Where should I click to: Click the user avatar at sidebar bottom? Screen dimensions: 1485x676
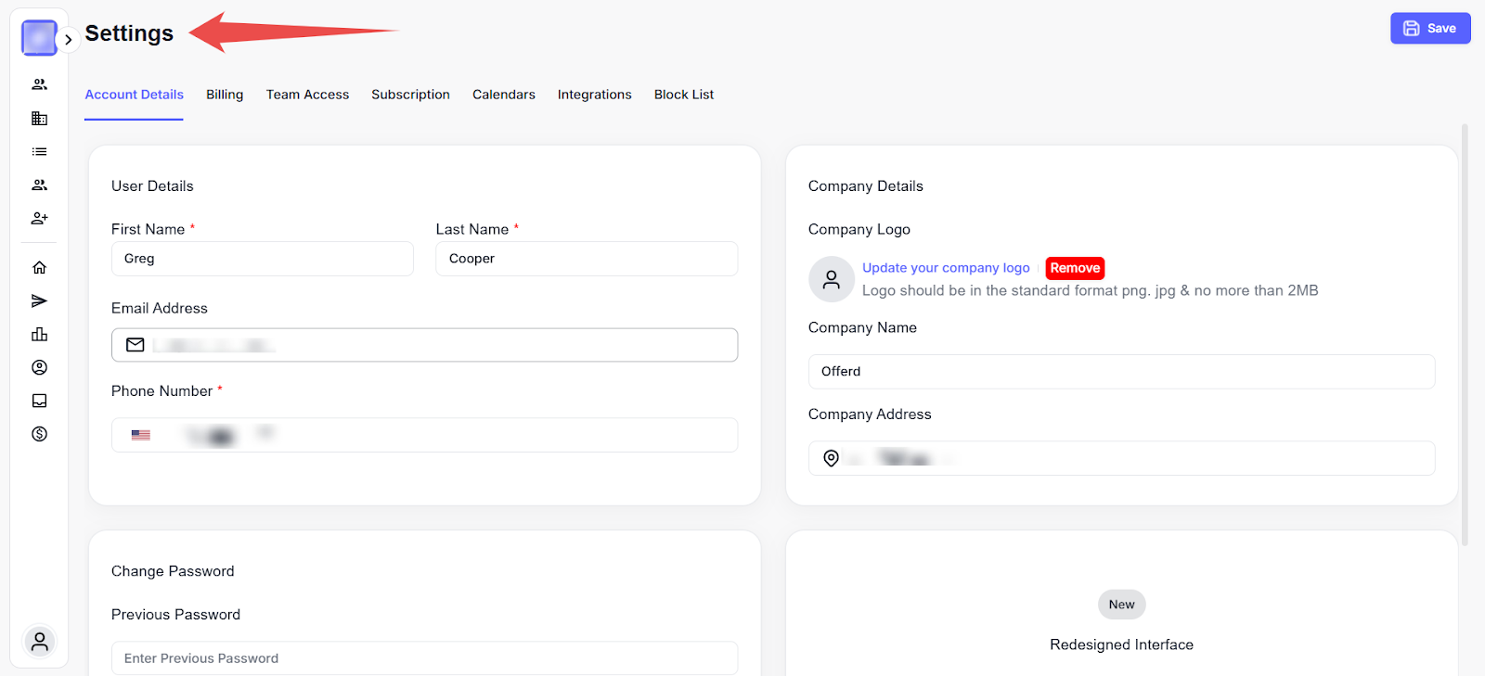(39, 642)
